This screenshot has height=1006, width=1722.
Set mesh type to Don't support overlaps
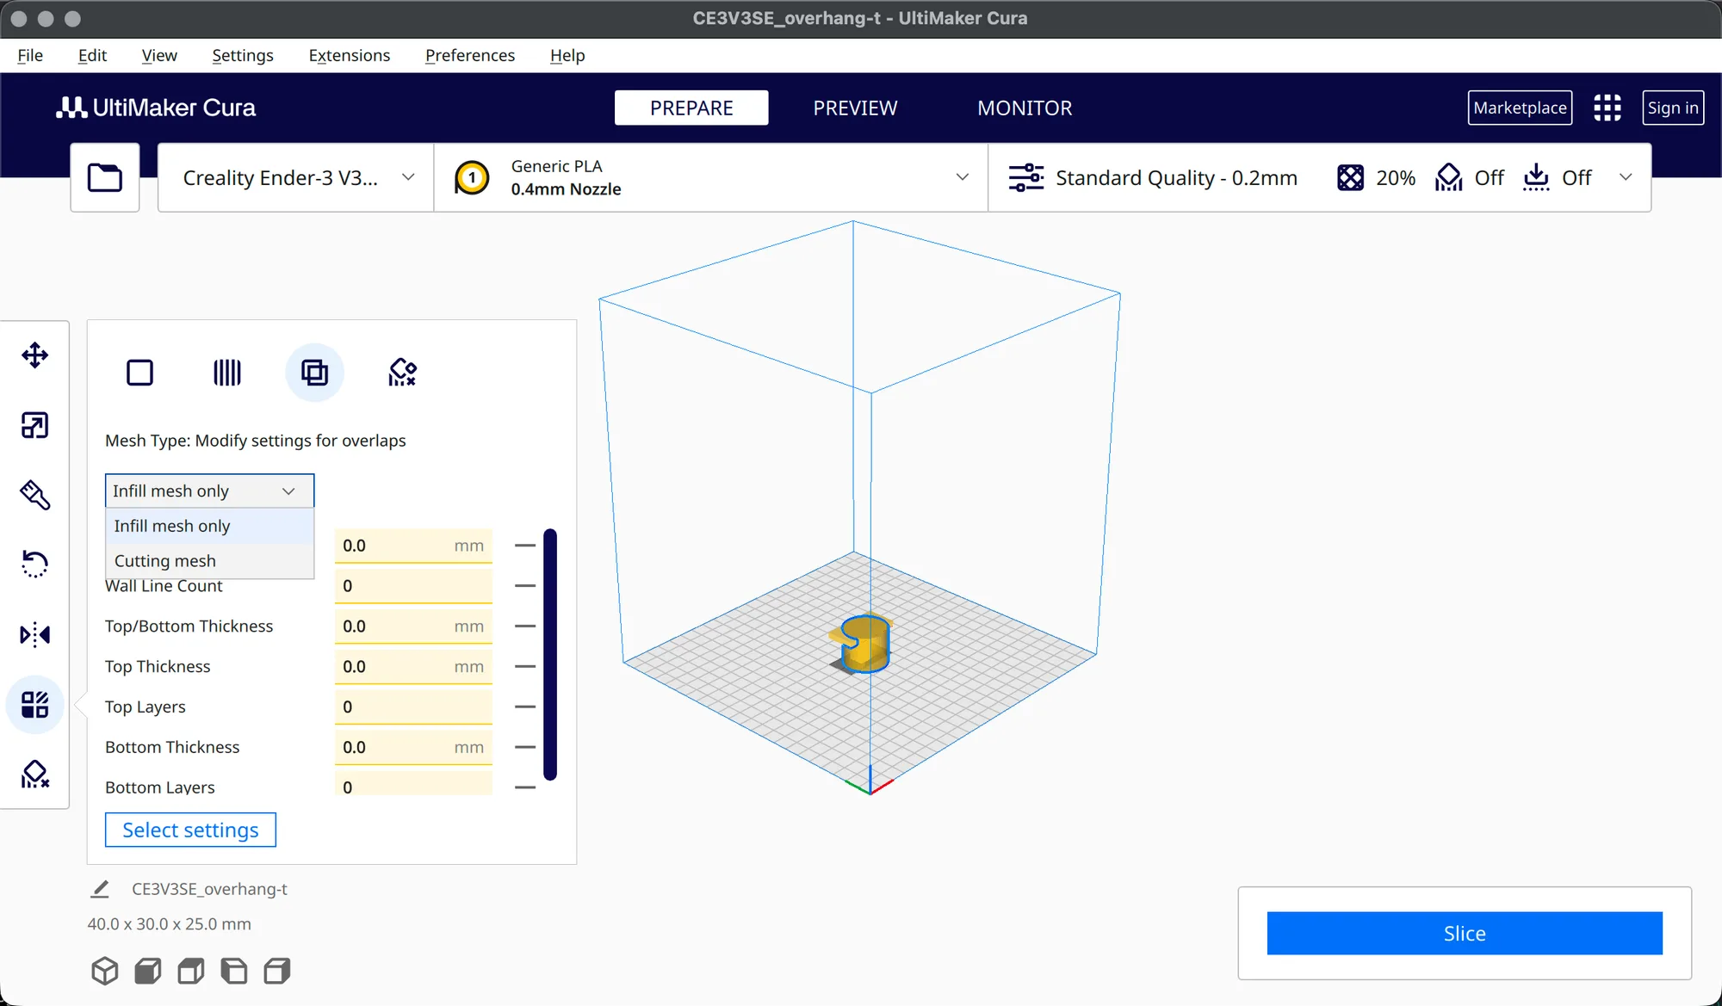pyautogui.click(x=402, y=373)
